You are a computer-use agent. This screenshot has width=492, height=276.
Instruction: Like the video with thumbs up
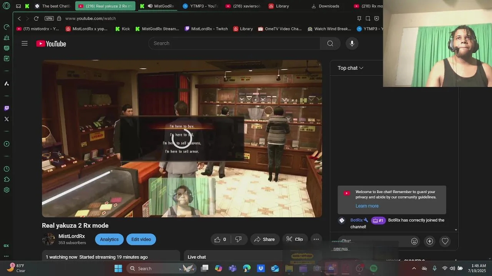220,239
